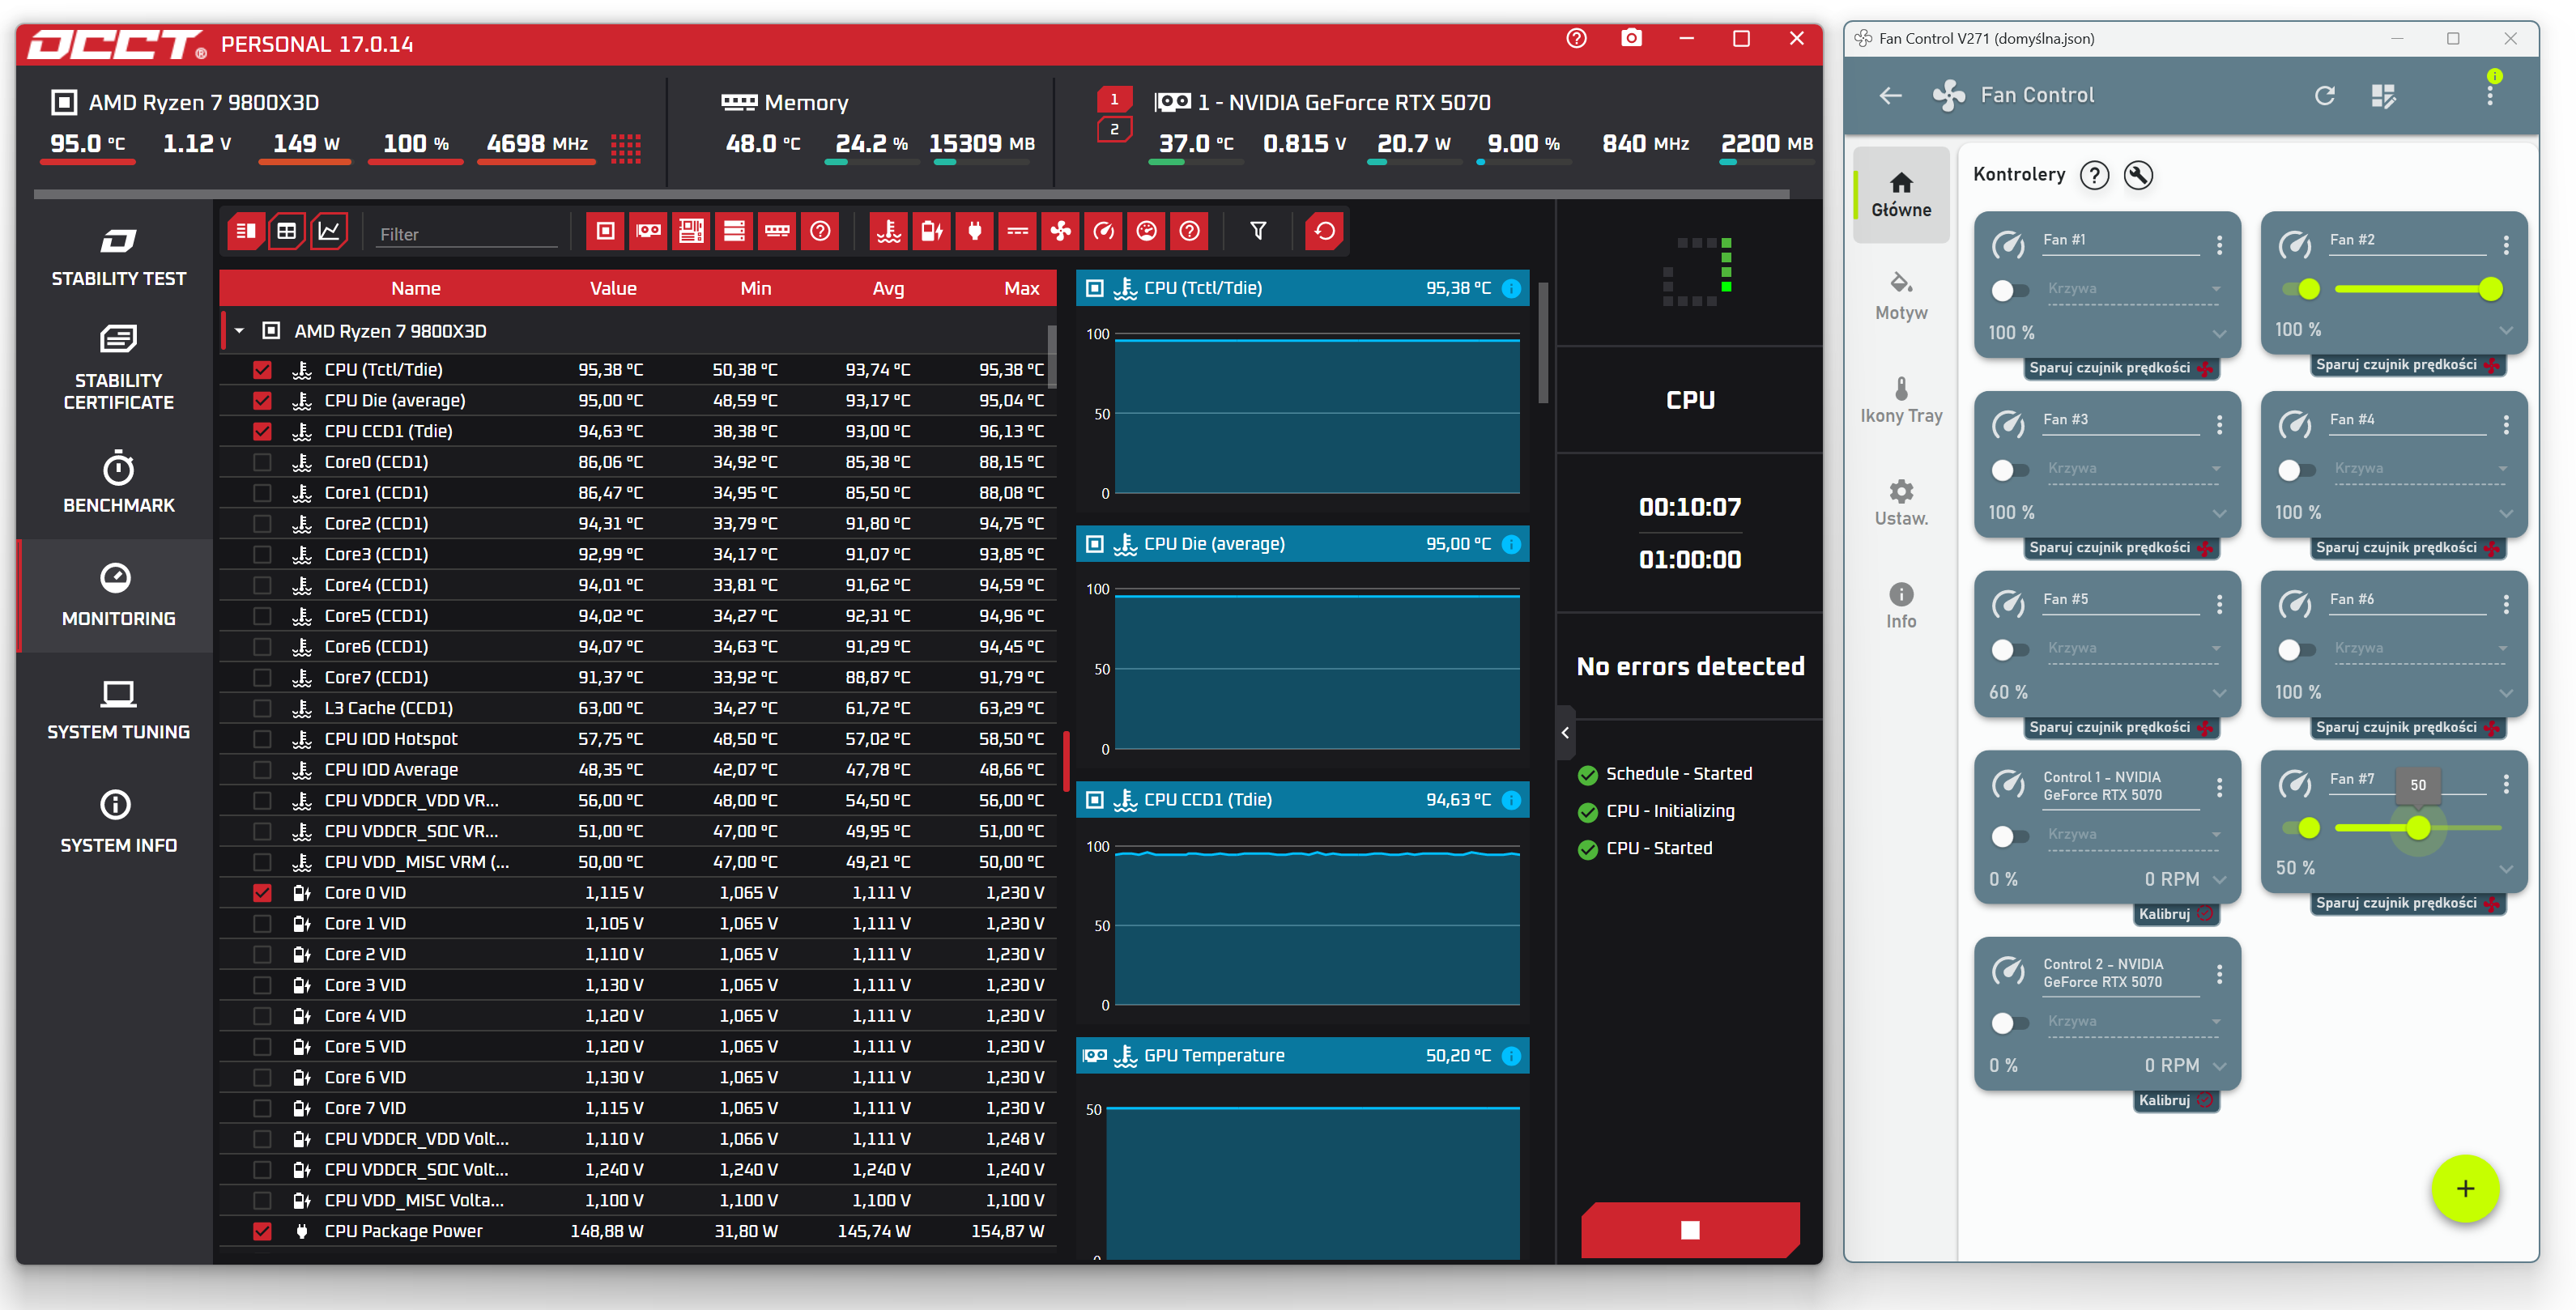
Task: Toggle power sensor filter plug icon in OCCT
Action: pyautogui.click(x=974, y=232)
